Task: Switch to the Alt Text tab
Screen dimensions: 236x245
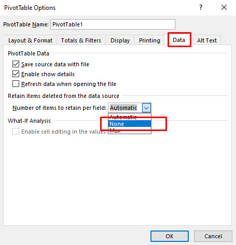Action: tap(207, 40)
